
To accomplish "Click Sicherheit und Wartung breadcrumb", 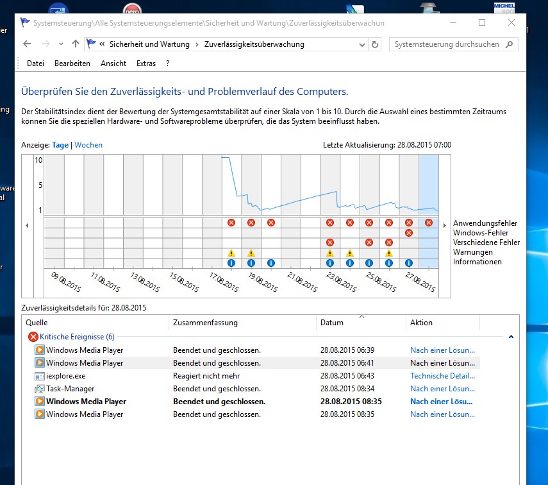I will (149, 44).
